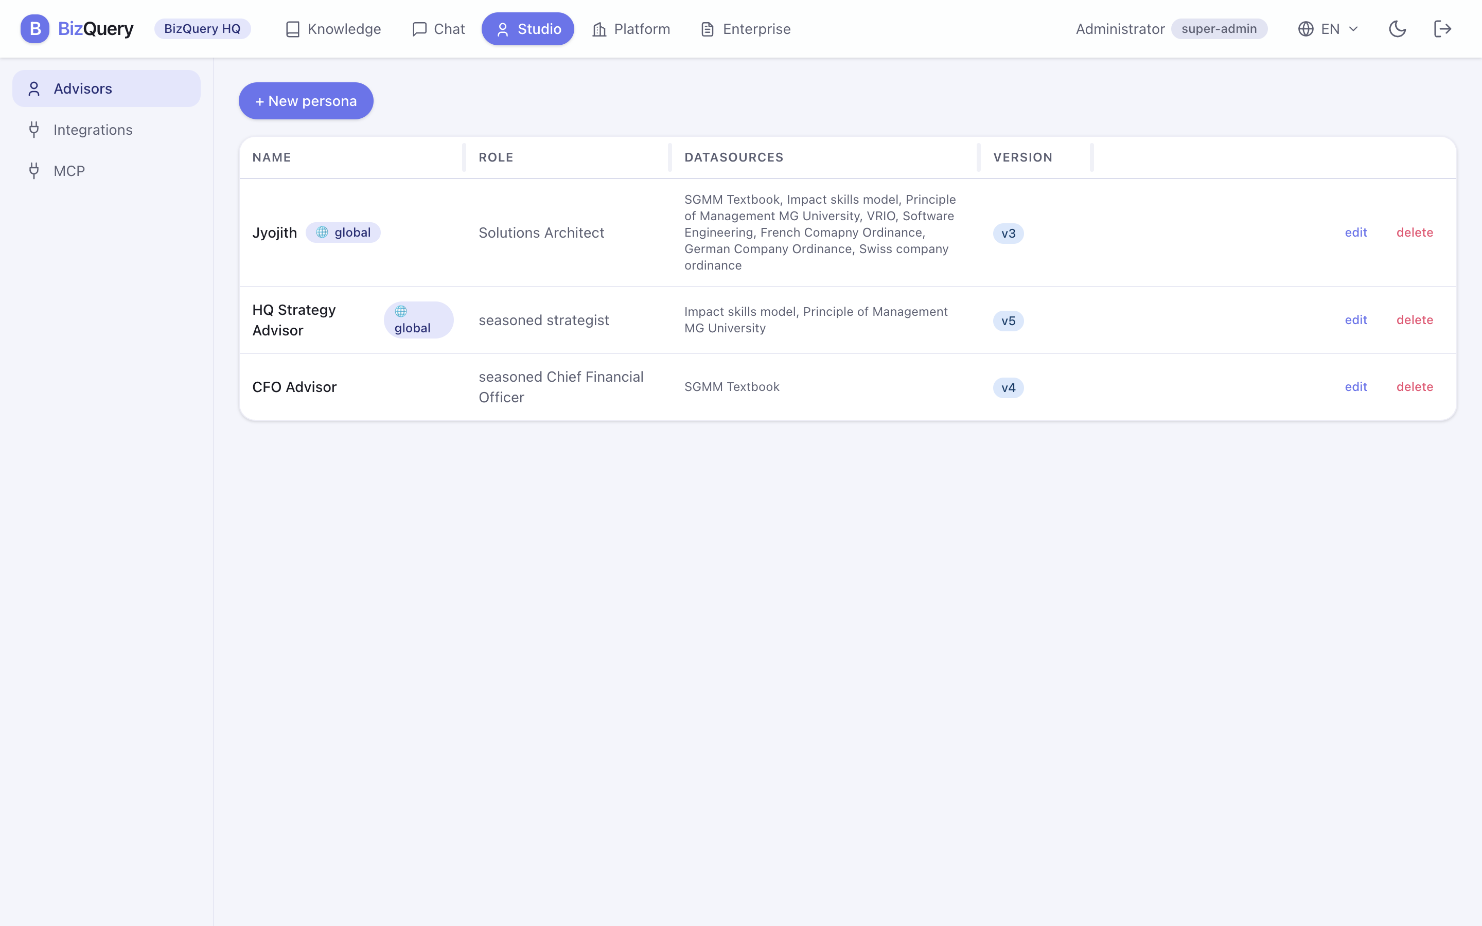Click seasoned Chief Financial Officer role
Screen dimensions: 1482x926
point(561,387)
